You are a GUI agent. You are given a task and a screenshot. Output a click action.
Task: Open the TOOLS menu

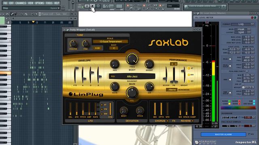(49, 3)
